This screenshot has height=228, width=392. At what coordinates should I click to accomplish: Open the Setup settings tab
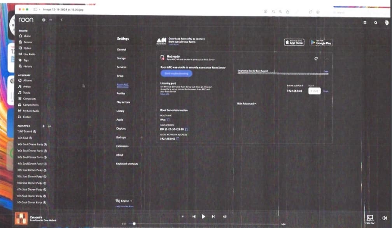click(x=120, y=76)
